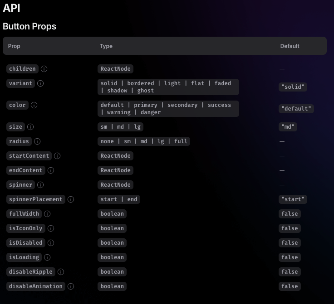Click the startContent info icon

tap(57, 156)
